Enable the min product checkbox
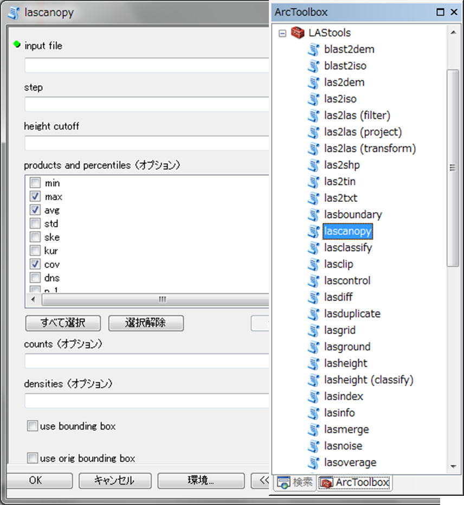The width and height of the screenshot is (464, 505). [x=35, y=183]
